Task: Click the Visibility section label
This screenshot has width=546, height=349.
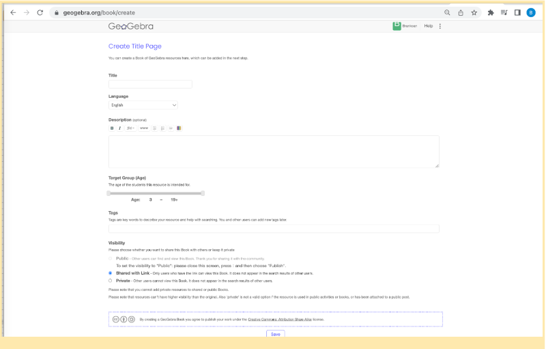Action: pyautogui.click(x=117, y=243)
